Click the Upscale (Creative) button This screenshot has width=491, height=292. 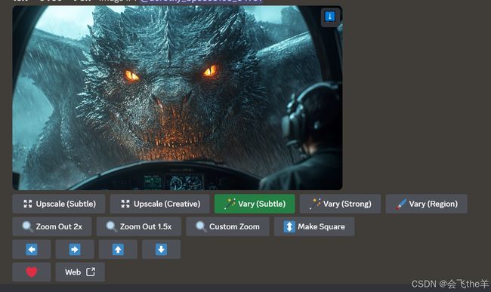[x=159, y=204]
